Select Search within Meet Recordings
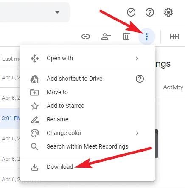 point(87,146)
